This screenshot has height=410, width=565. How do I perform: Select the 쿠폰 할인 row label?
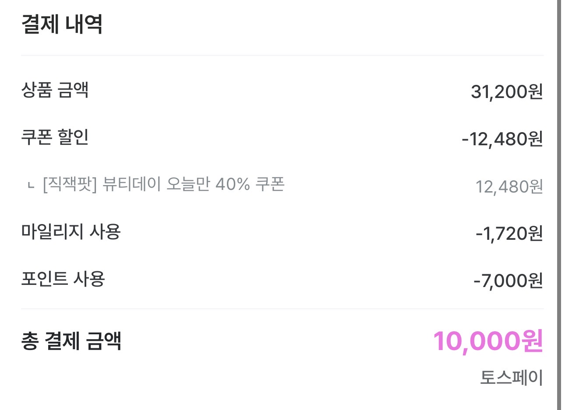[55, 137]
